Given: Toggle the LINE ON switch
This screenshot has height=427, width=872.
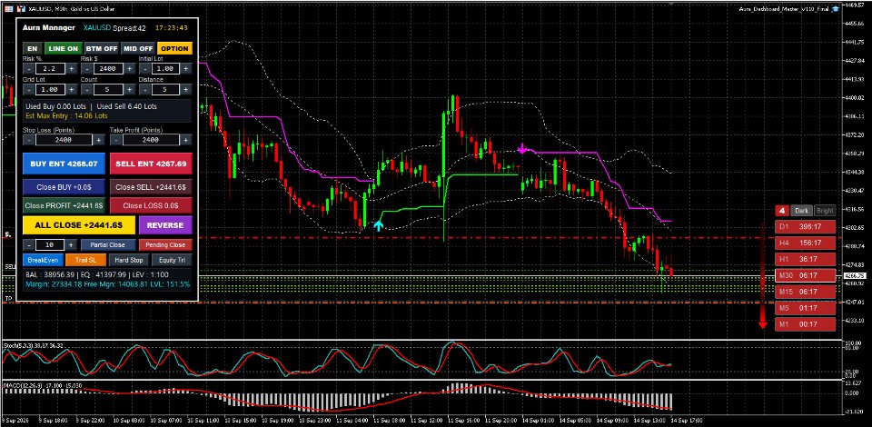Looking at the screenshot, I should click(64, 48).
